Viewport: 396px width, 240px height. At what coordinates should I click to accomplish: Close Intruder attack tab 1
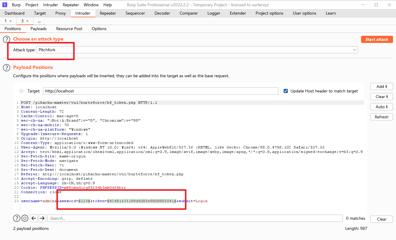click(11, 21)
